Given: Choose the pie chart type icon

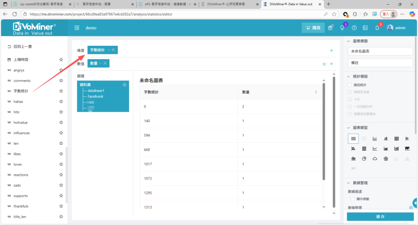Looking at the screenshot, I should [x=364, y=159].
